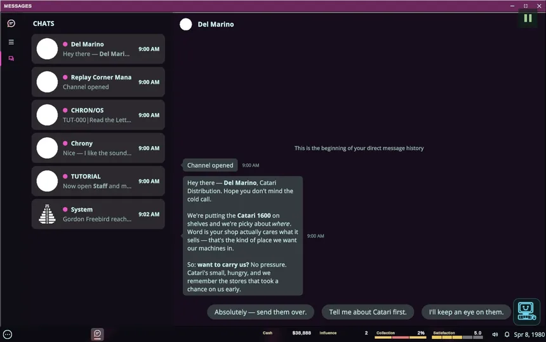Open the CHRON/OS conversation
The image size is (546, 342).
(x=98, y=114)
